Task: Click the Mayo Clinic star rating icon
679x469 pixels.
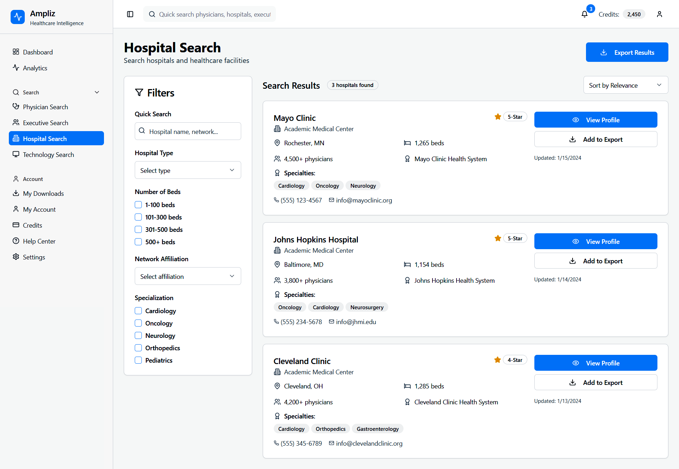Action: (498, 117)
